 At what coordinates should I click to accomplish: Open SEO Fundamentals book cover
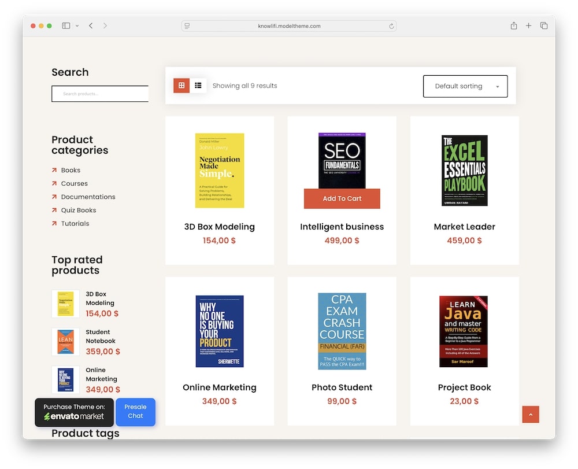pos(342,161)
